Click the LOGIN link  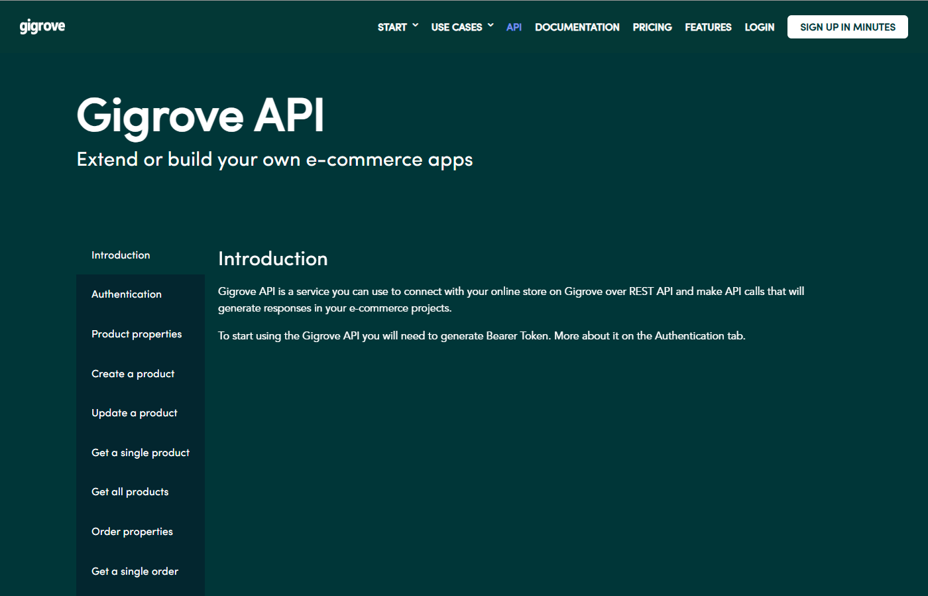coord(760,27)
